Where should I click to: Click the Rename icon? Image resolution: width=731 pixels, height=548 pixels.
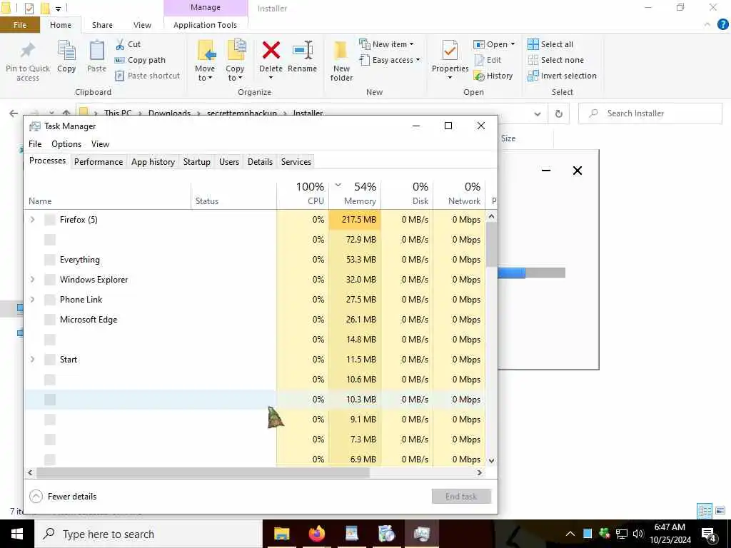click(x=303, y=51)
